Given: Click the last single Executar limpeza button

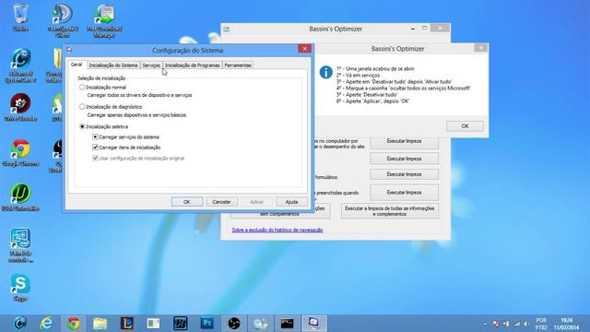Looking at the screenshot, I should tap(404, 193).
